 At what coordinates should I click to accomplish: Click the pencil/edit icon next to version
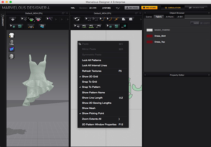click(x=118, y=8)
